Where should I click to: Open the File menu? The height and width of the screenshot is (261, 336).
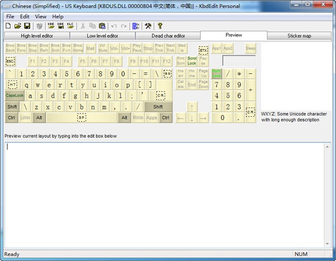coord(10,16)
